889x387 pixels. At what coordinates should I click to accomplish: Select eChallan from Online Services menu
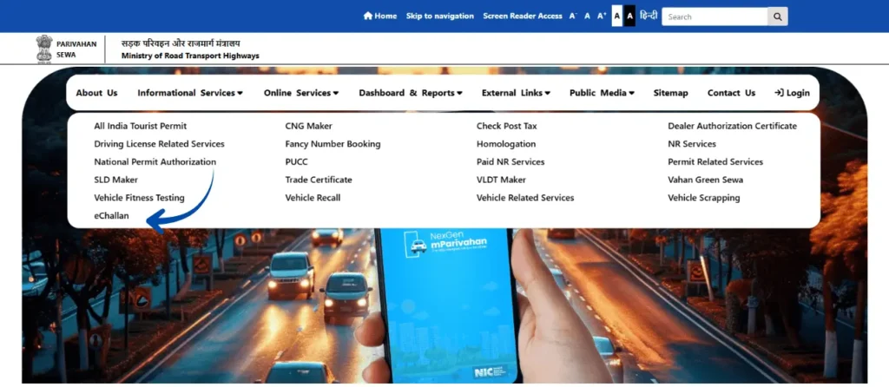click(x=111, y=216)
